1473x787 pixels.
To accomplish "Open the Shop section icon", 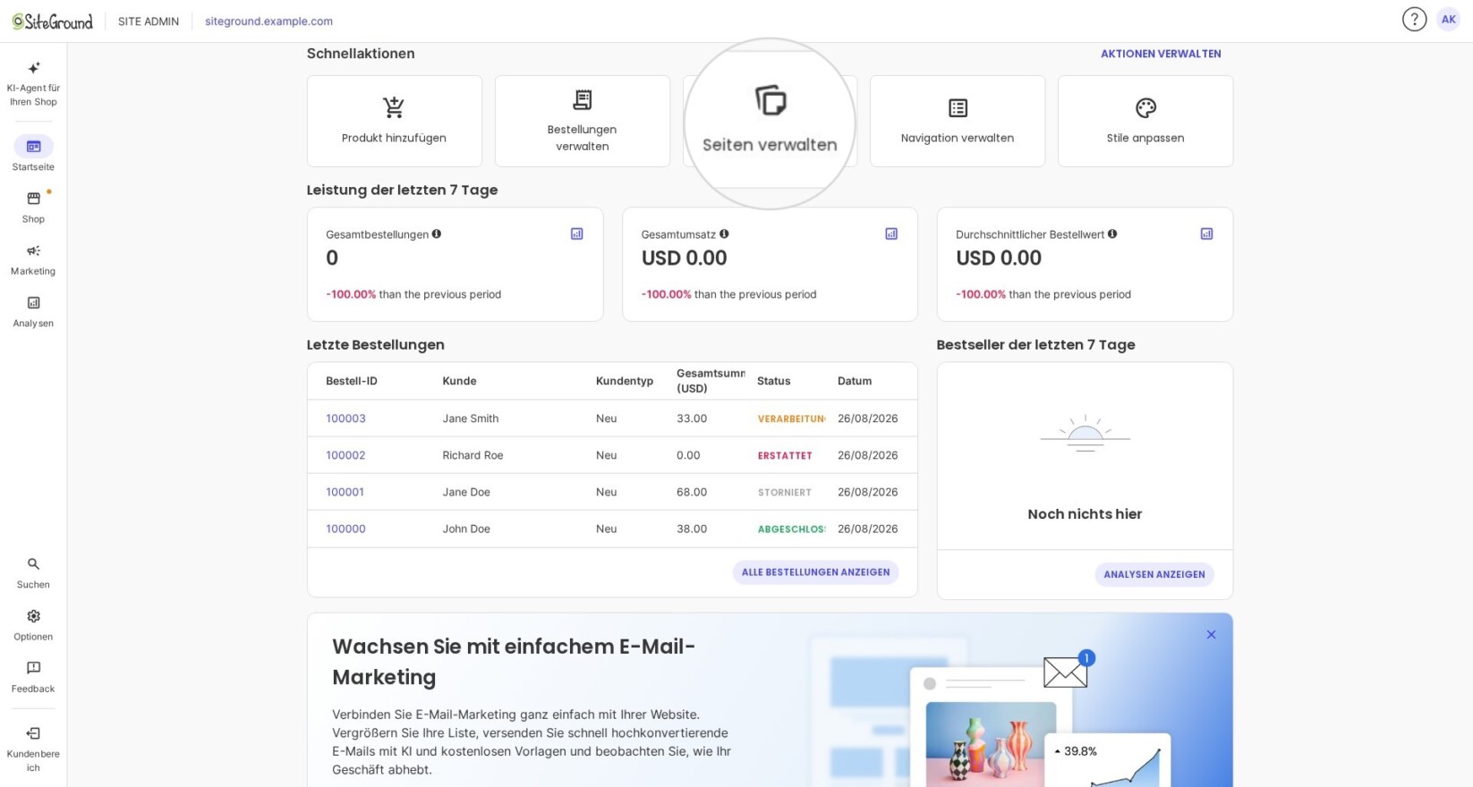I will 33,199.
